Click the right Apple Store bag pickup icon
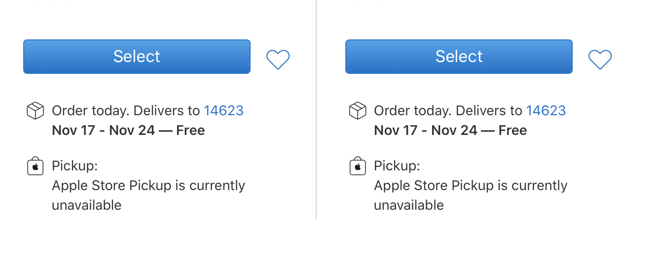The image size is (660, 260). point(357,166)
